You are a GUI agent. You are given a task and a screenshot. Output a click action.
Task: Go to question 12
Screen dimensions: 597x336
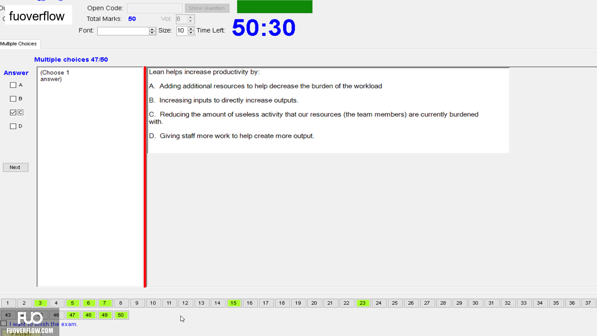point(185,303)
